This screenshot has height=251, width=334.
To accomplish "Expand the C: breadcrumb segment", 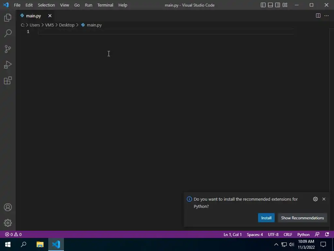I will (23, 25).
